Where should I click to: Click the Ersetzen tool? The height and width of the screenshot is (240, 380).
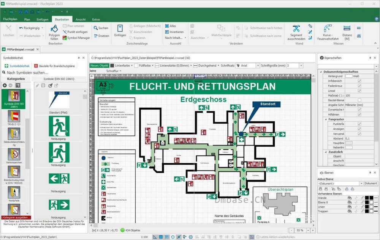click(x=101, y=36)
